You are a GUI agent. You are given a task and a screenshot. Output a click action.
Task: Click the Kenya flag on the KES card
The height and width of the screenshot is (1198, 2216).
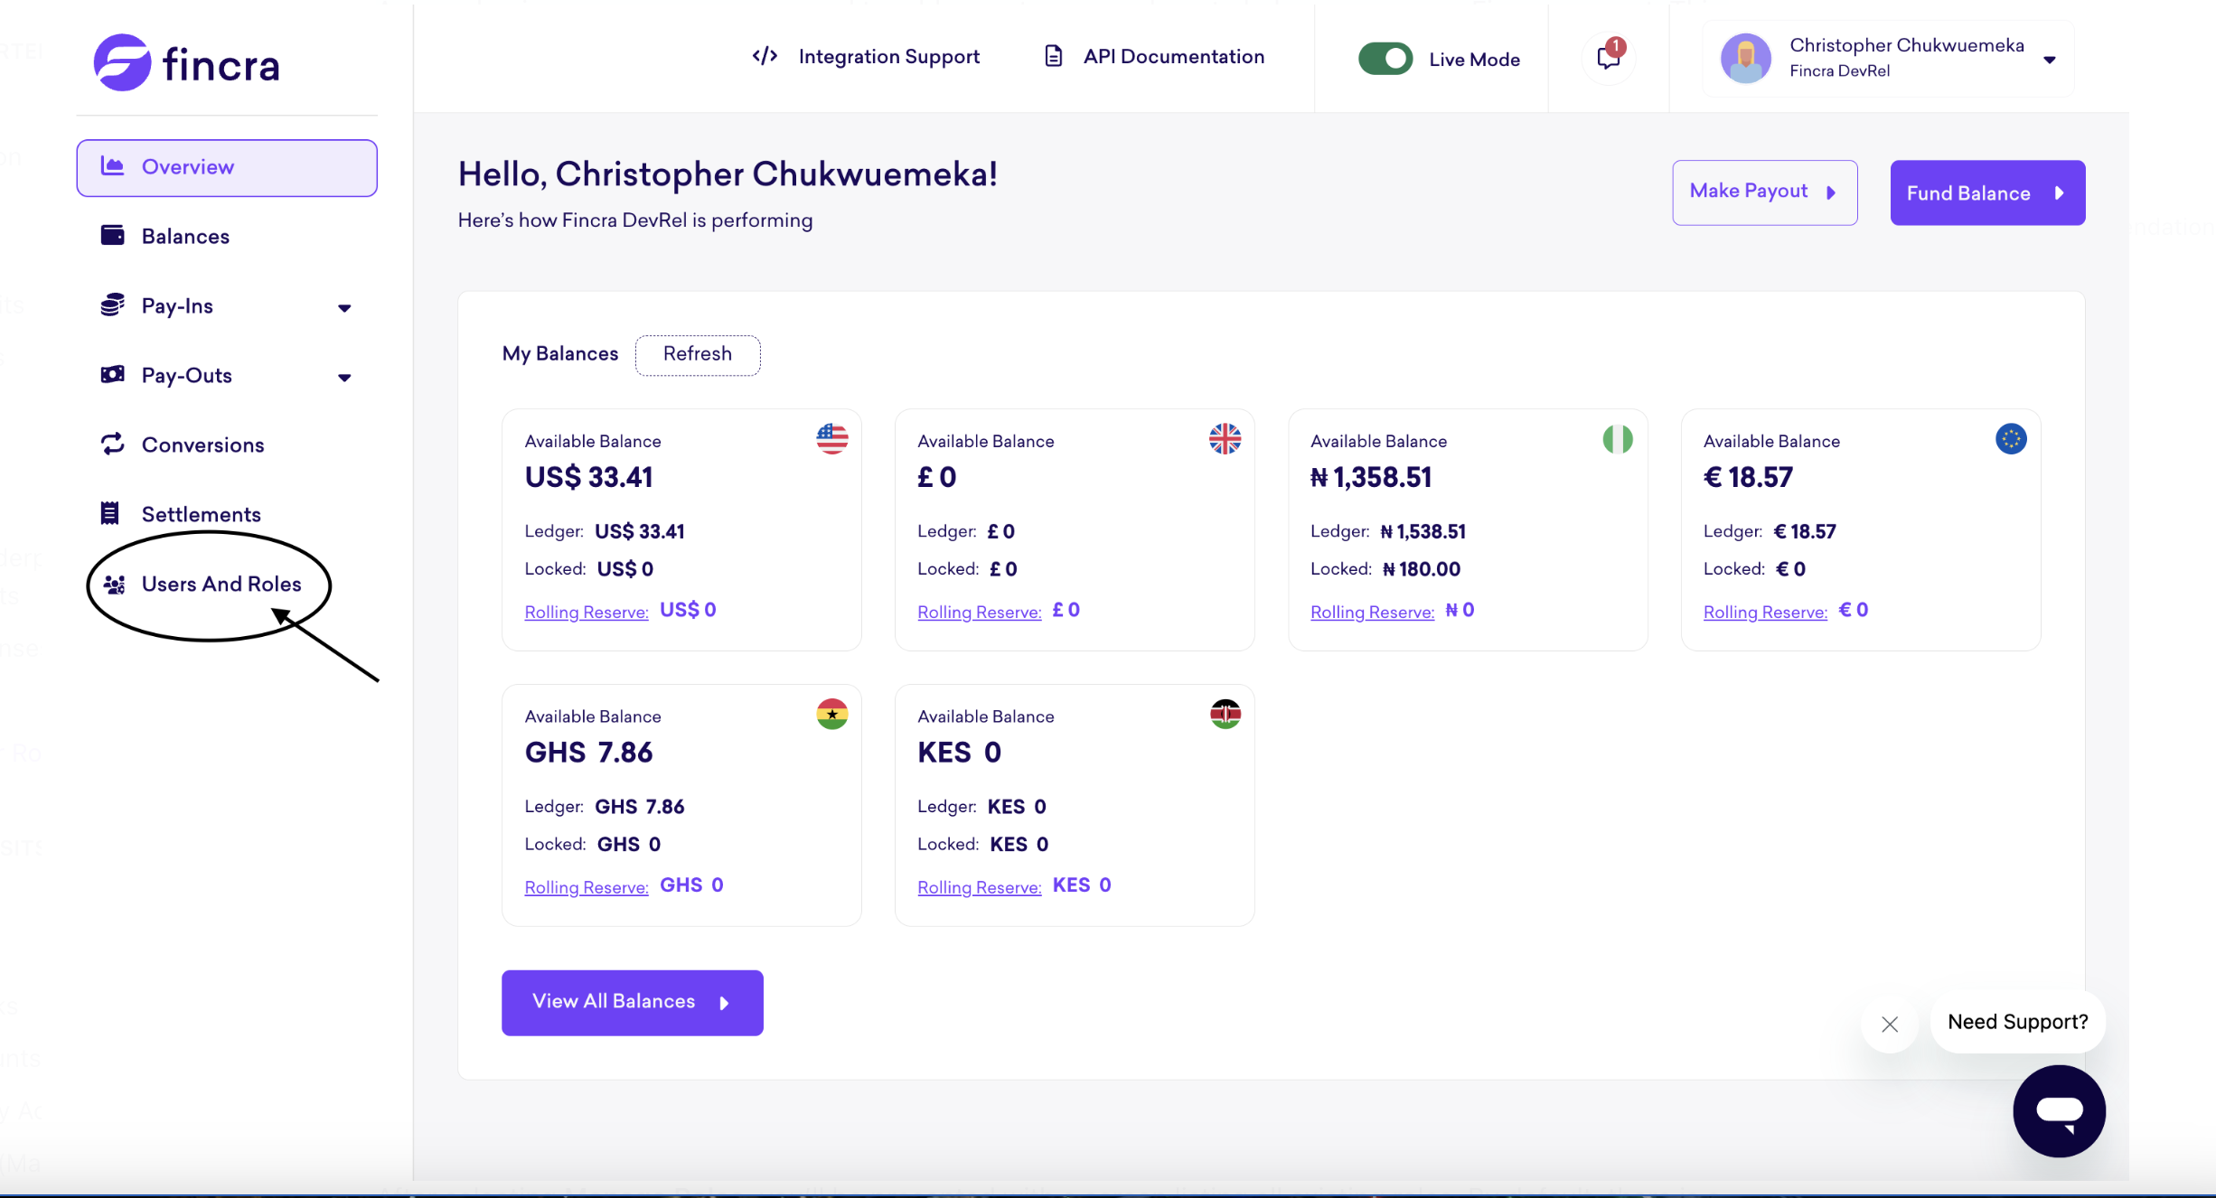click(1225, 714)
